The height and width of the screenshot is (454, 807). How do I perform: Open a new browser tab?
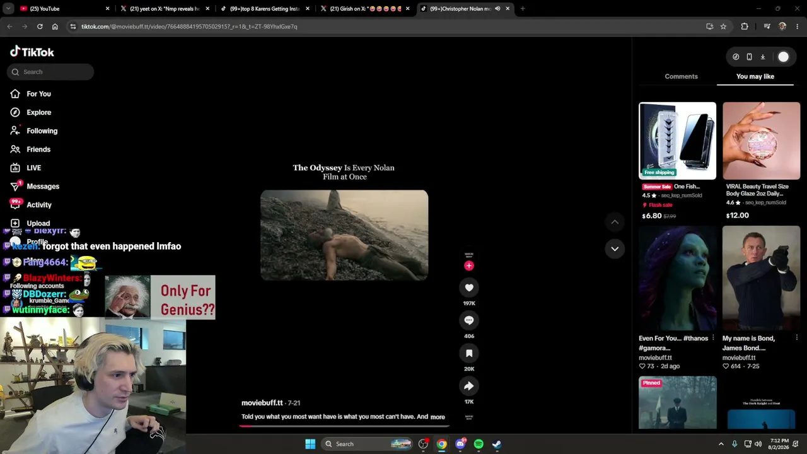523,9
